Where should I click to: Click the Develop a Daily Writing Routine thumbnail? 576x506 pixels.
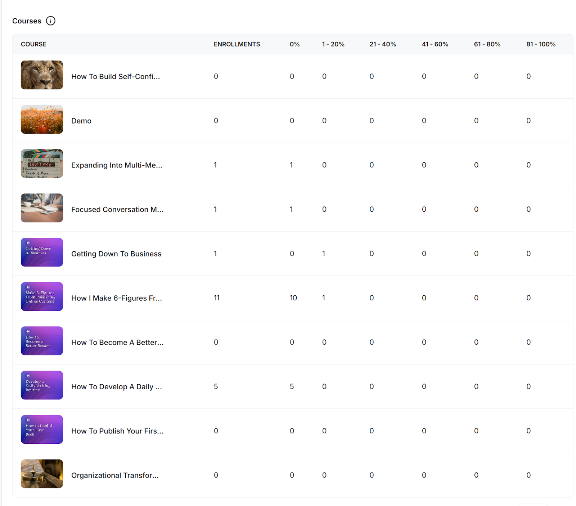(42, 385)
